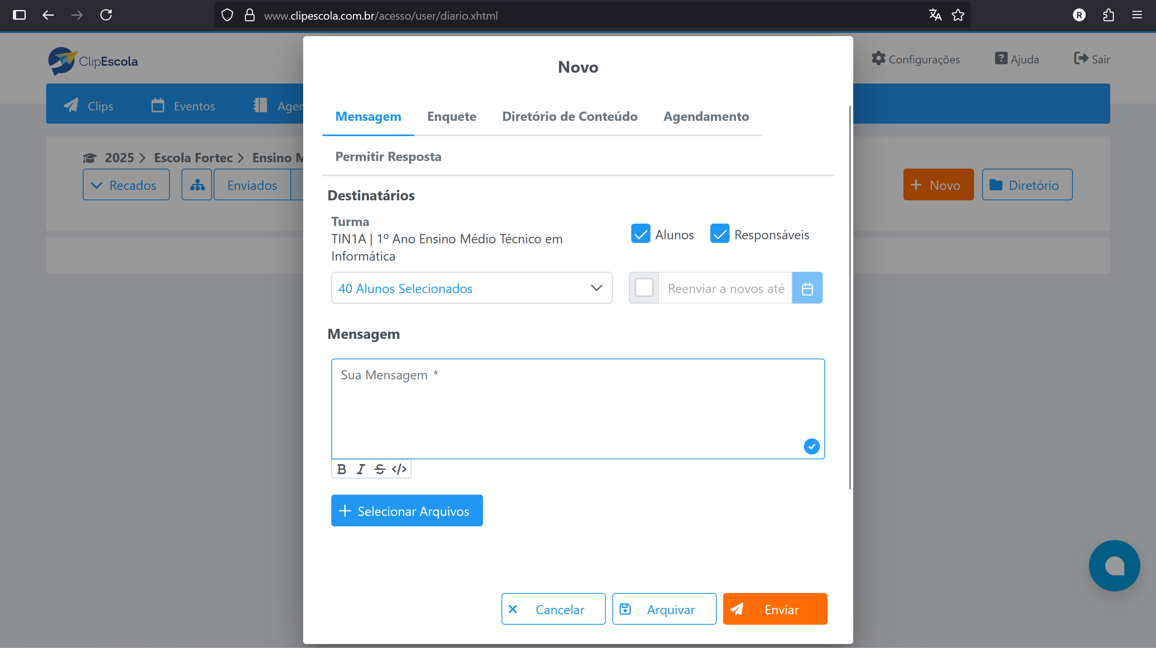Image resolution: width=1156 pixels, height=648 pixels.
Task: Open calendar picker for resend date
Action: click(807, 288)
